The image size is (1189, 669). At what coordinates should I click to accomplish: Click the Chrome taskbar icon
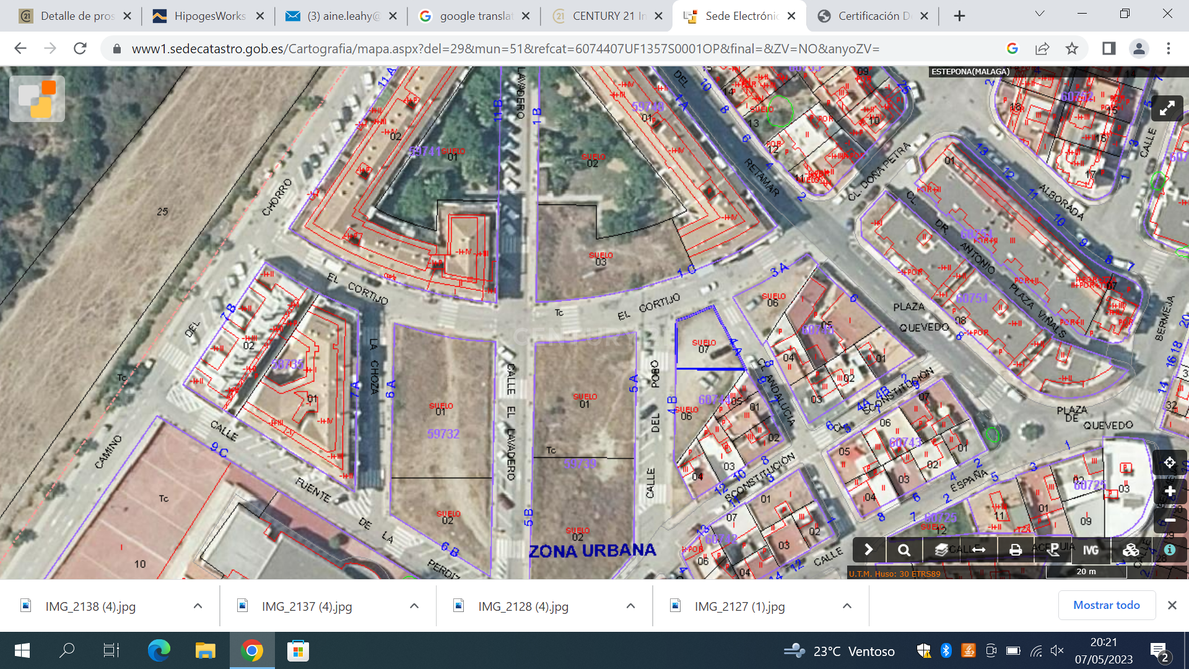coord(252,650)
